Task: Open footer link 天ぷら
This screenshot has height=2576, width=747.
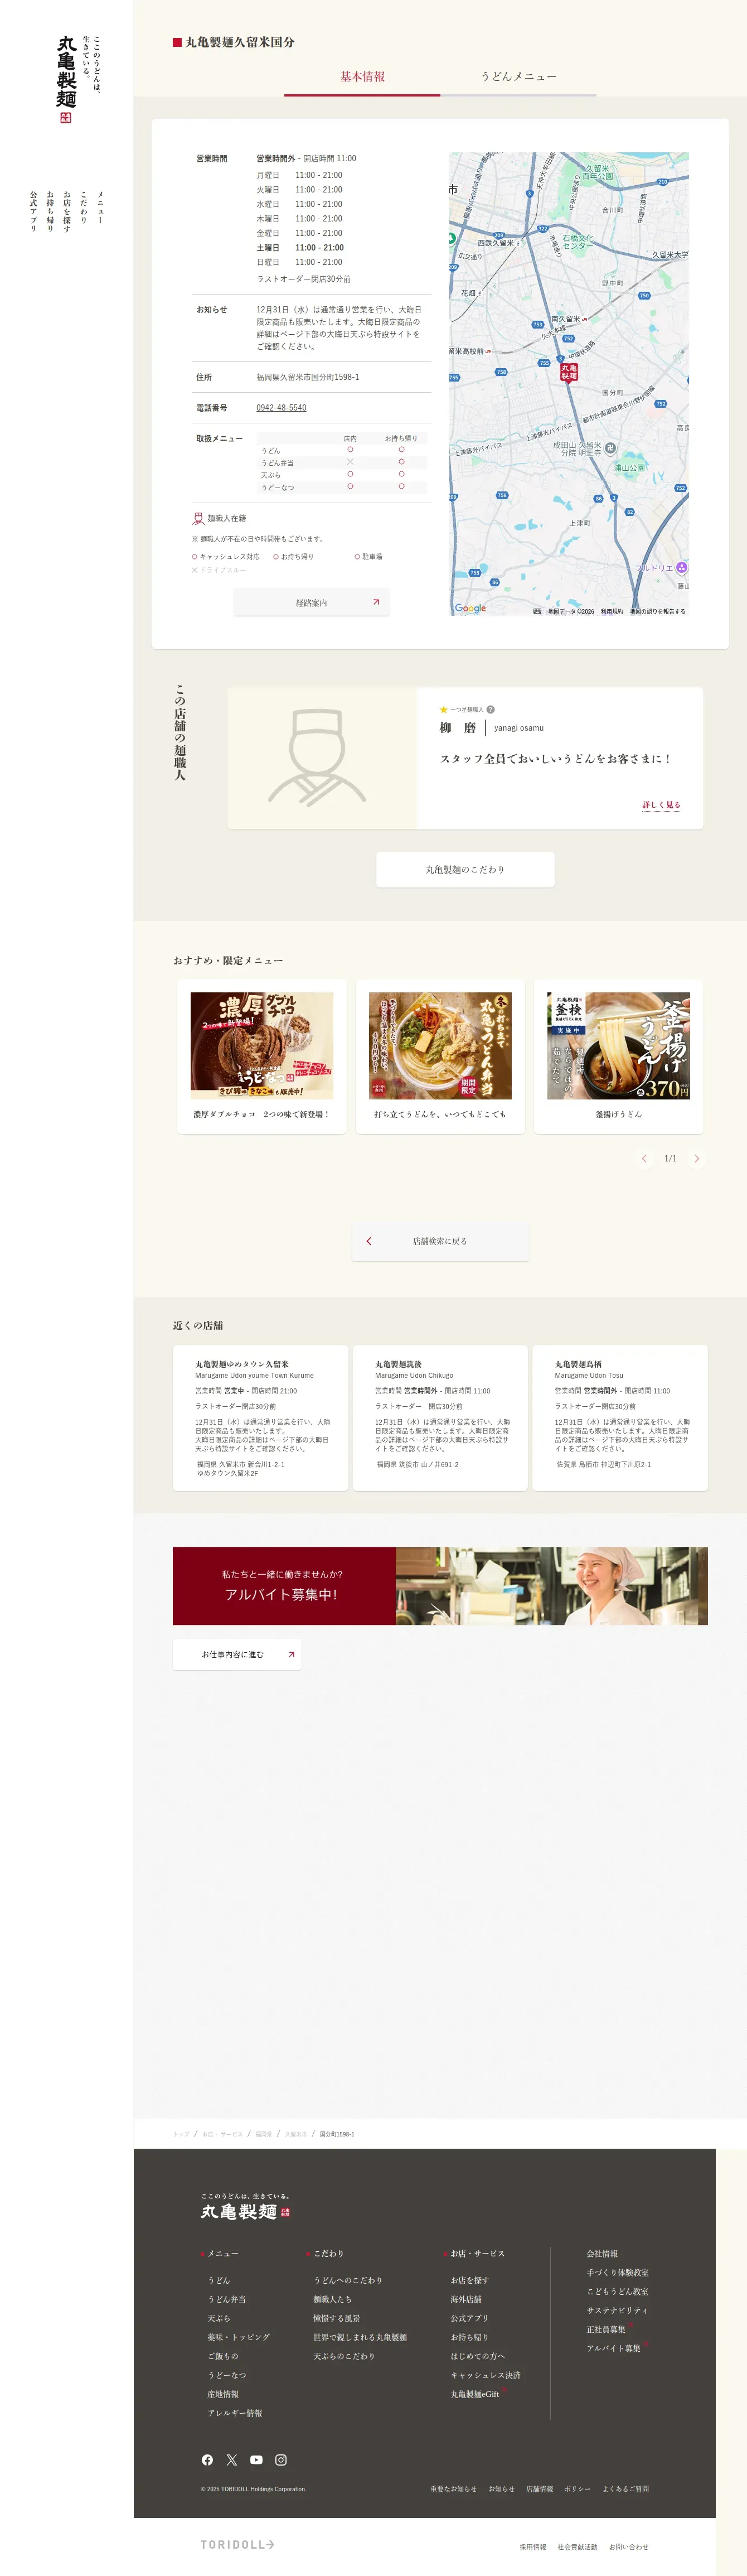Action: (219, 2318)
